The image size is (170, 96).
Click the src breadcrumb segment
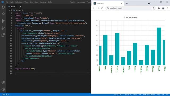[x=10, y=10]
